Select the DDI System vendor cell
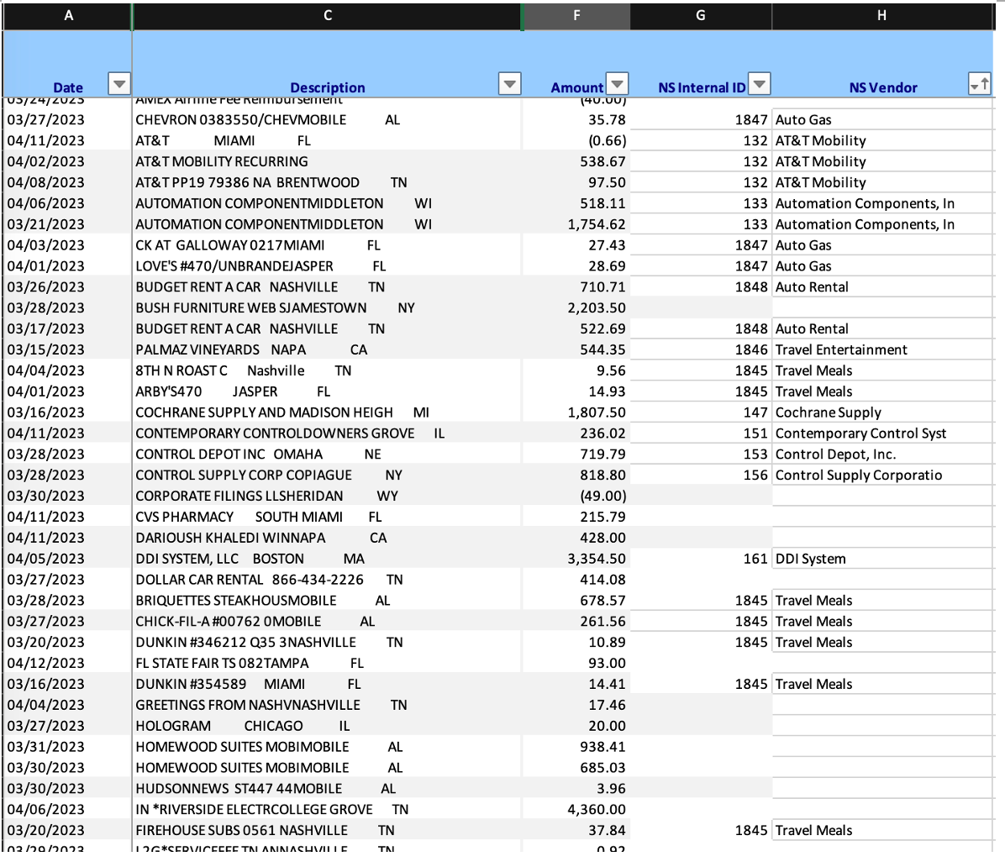1005x867 pixels. [x=882, y=559]
